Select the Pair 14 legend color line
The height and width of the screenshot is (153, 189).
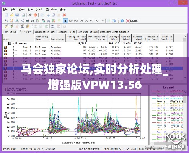pyautogui.click(x=154, y=122)
